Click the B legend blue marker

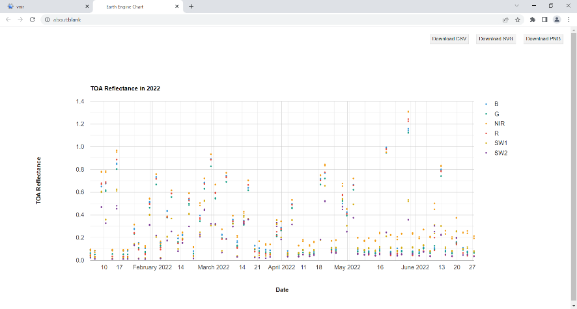click(x=486, y=104)
